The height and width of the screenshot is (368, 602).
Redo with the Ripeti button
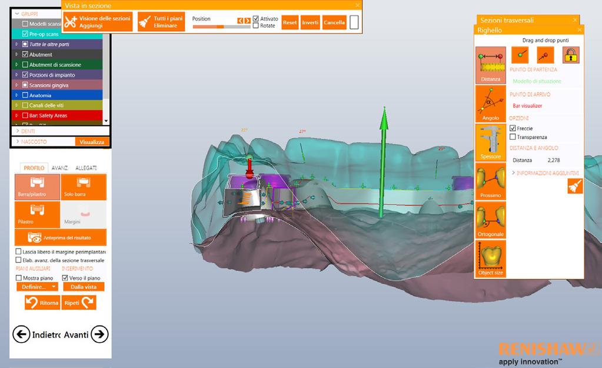click(79, 303)
